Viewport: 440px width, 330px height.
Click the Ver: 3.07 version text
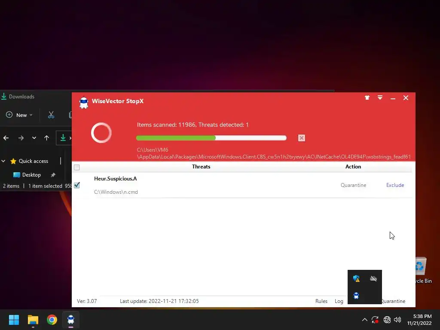87,301
